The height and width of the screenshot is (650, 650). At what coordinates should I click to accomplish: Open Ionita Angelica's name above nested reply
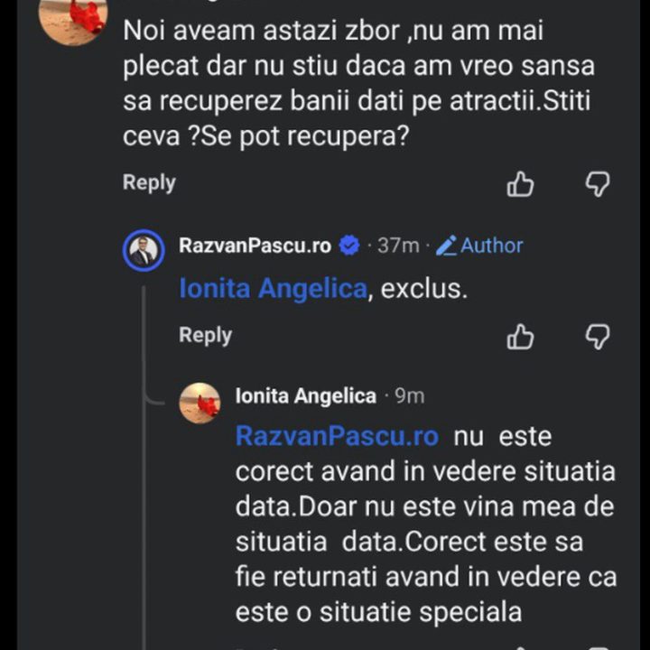tap(305, 396)
